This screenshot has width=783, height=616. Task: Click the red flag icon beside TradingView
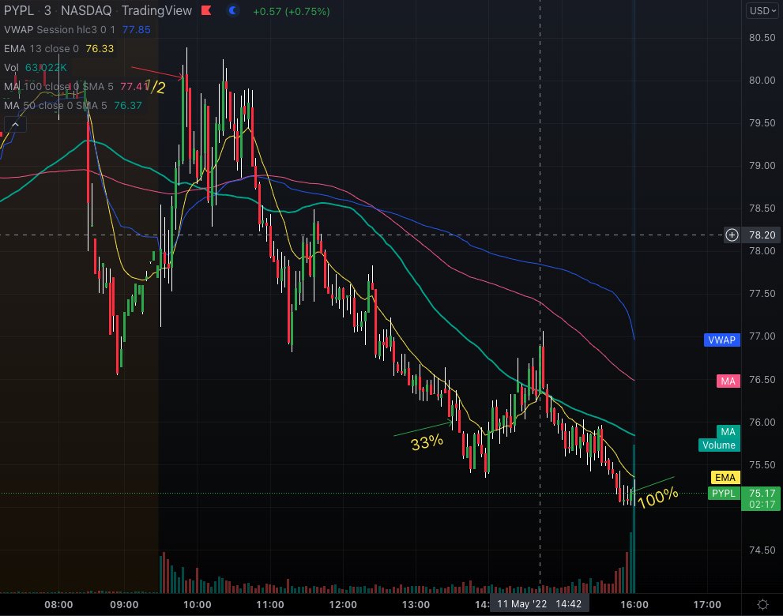click(x=206, y=10)
